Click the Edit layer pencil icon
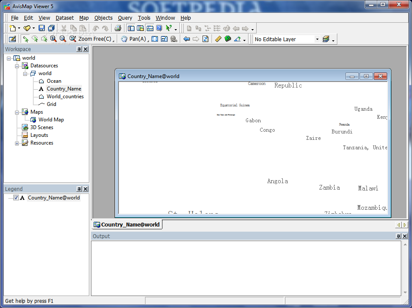 [12, 39]
